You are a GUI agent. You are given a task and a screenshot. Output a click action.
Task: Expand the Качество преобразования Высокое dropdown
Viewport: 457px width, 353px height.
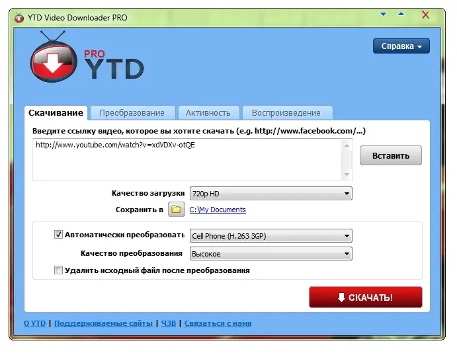click(270, 254)
